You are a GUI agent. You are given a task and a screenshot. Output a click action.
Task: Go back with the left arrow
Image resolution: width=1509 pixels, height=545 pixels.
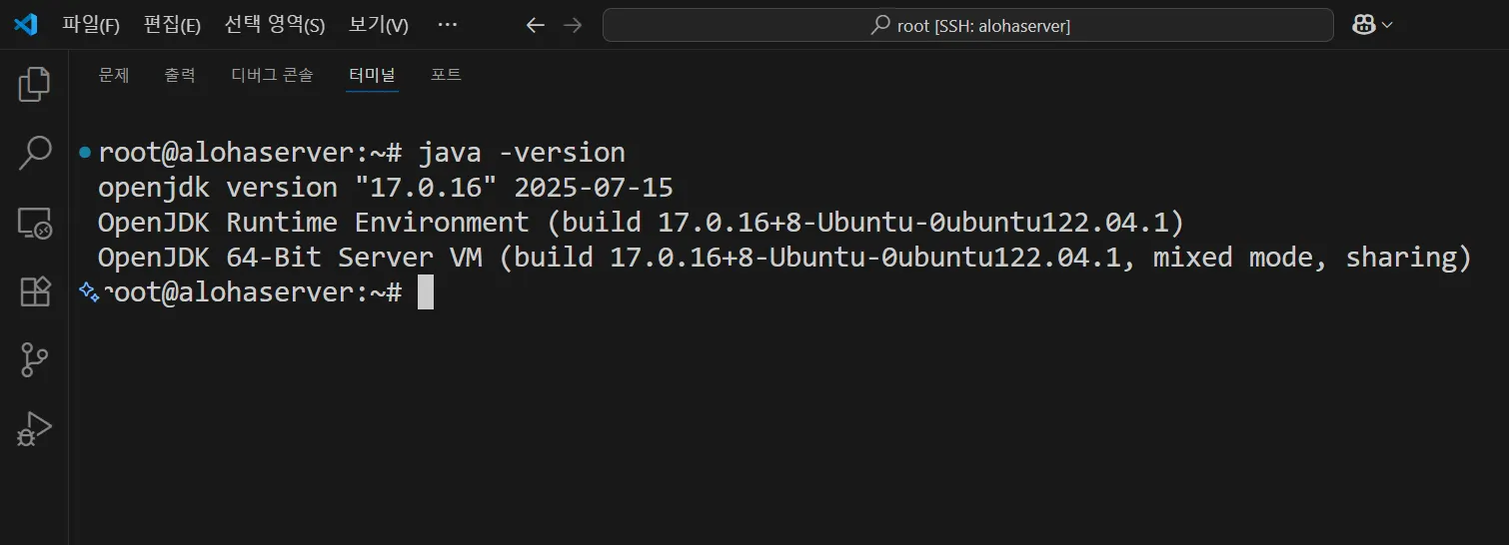535,25
